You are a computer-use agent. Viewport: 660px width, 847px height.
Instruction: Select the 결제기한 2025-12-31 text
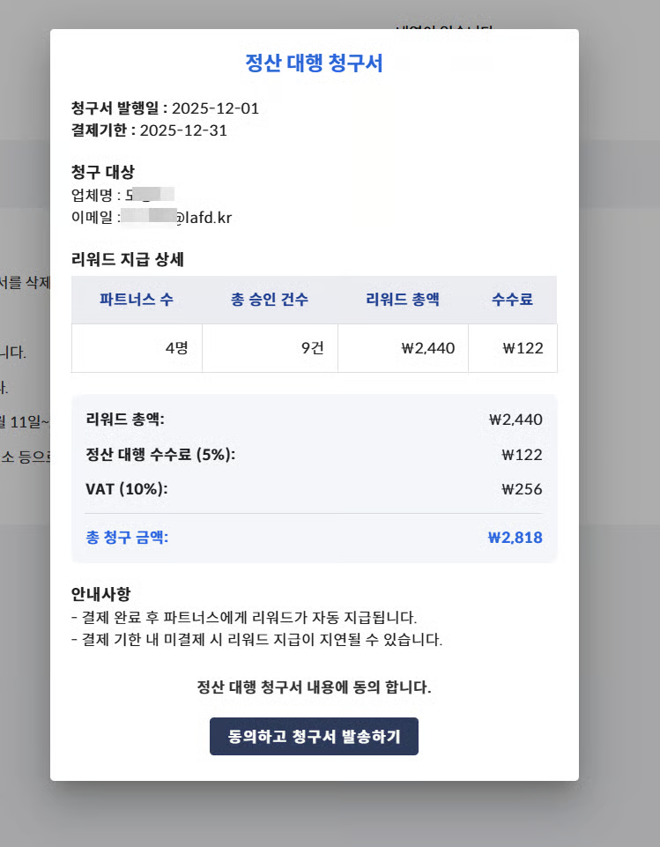[149, 130]
